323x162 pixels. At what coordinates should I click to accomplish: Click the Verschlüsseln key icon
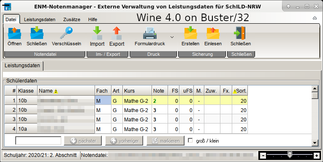coord(66,33)
